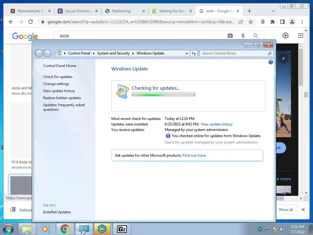Open Restore hidden updates
Screen dimensions: 313x235
[62, 98]
